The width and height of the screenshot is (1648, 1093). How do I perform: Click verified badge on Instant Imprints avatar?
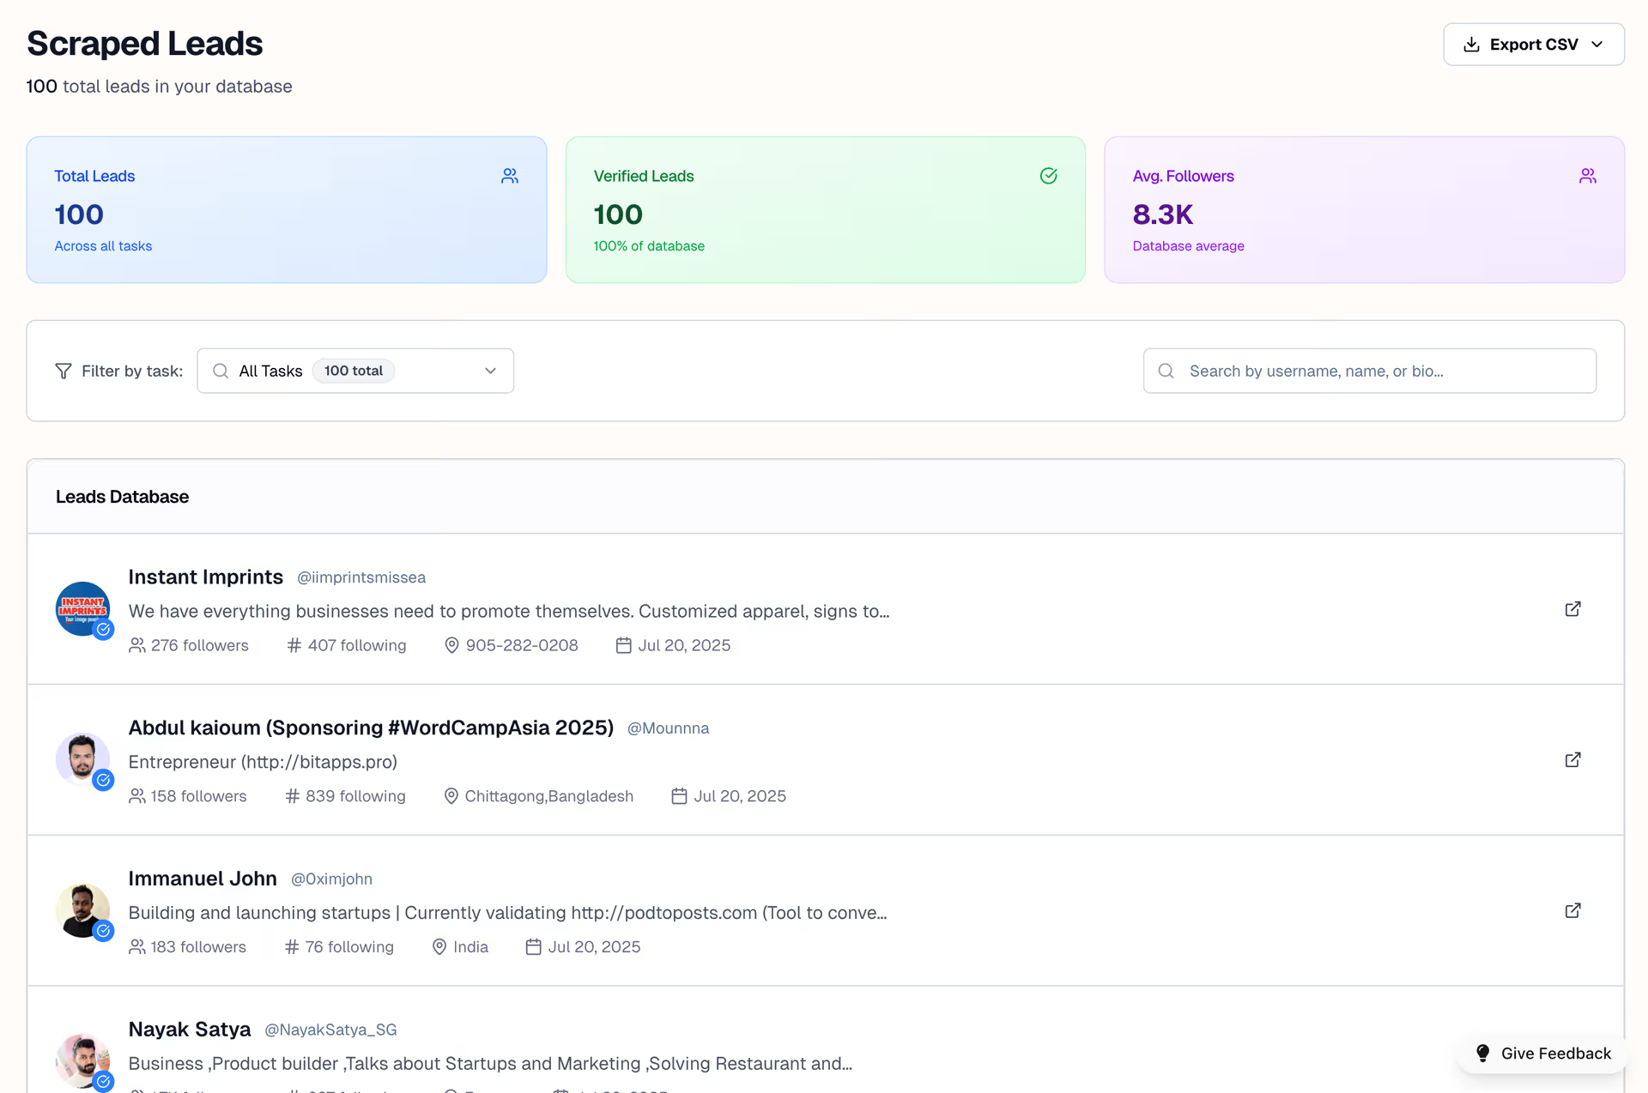104,630
